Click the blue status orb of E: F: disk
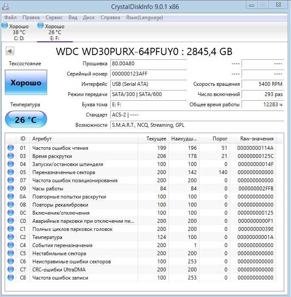This screenshot has height=297, width=291. [x=40, y=25]
